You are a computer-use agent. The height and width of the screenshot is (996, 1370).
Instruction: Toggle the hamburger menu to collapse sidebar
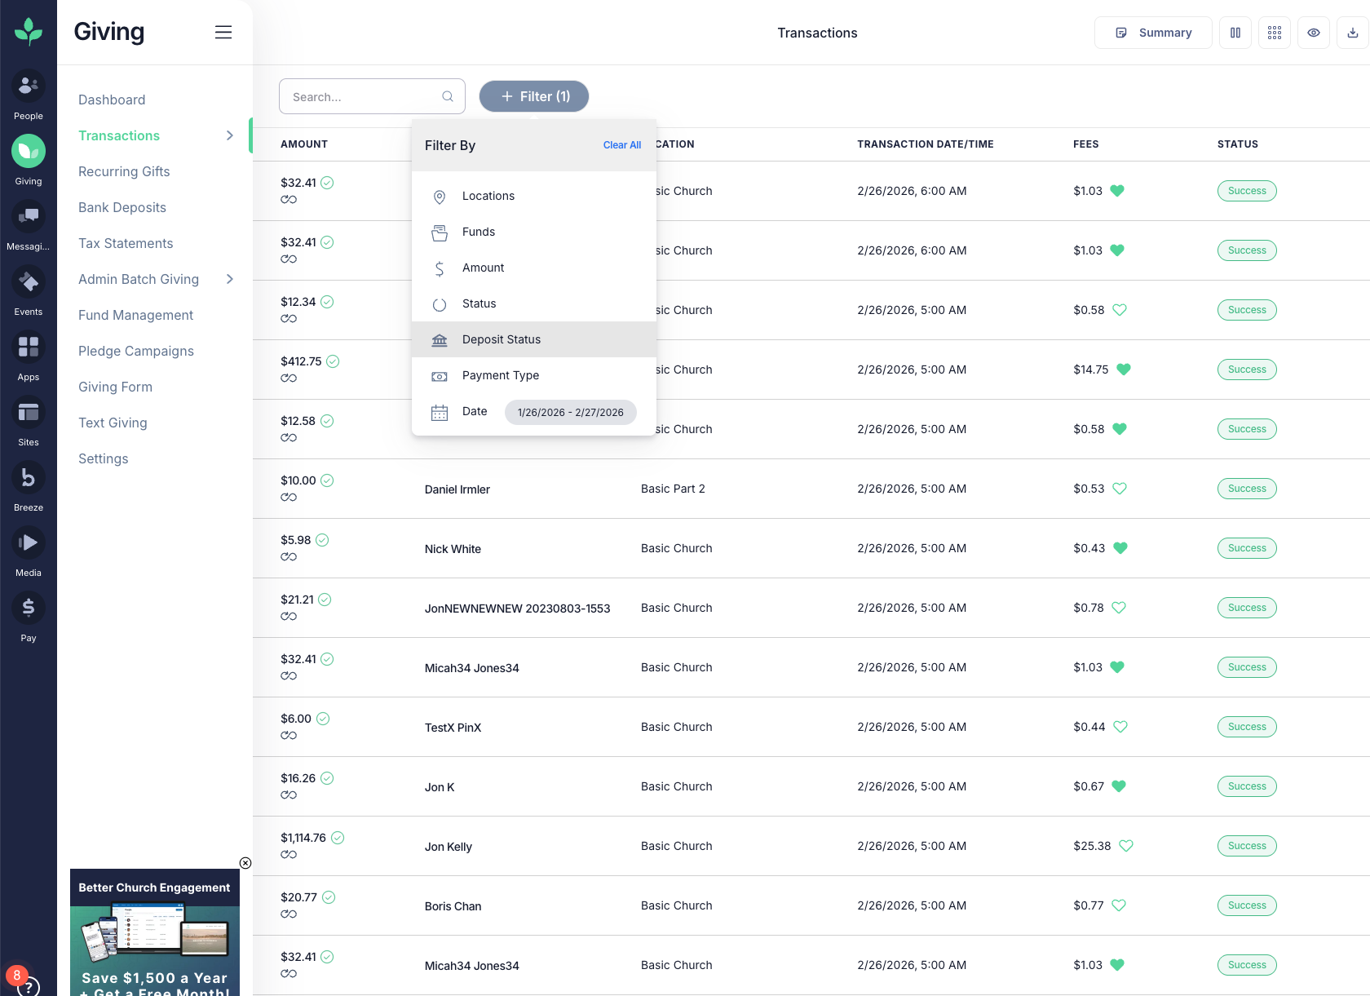coord(223,33)
